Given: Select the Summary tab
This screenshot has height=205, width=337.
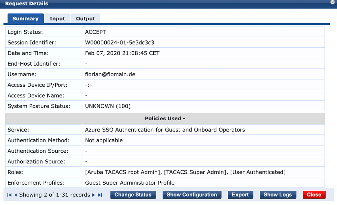Looking at the screenshot, I should [x=25, y=18].
